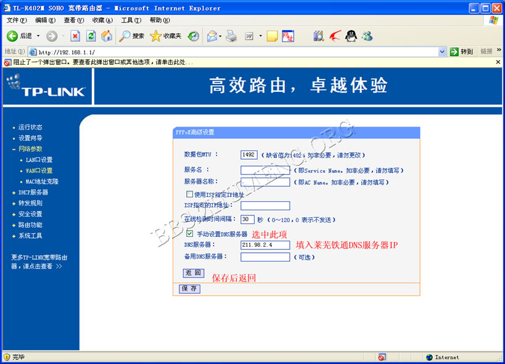Screen dimensions: 505x364
Task: Uncheck the 手动设置DNS服务器 checkbox
Action: click(x=189, y=234)
